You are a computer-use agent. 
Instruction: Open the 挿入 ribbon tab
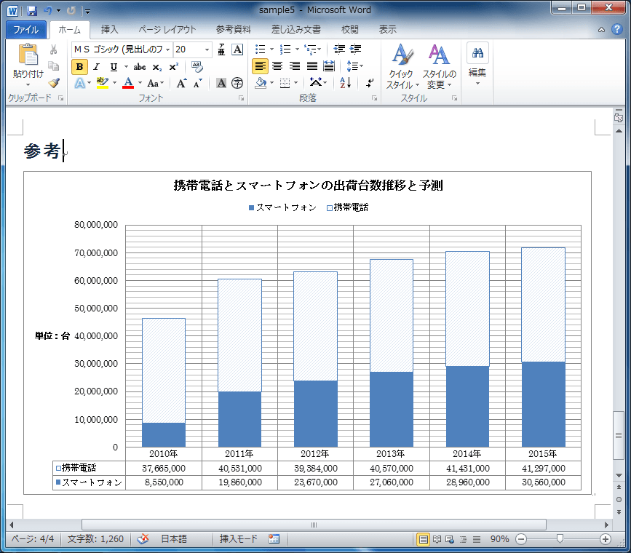[109, 30]
